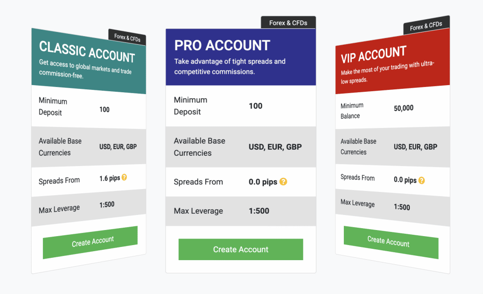Select the Forex & CFDs tag on Pro card
Screen dimensions: 483x294
288,23
